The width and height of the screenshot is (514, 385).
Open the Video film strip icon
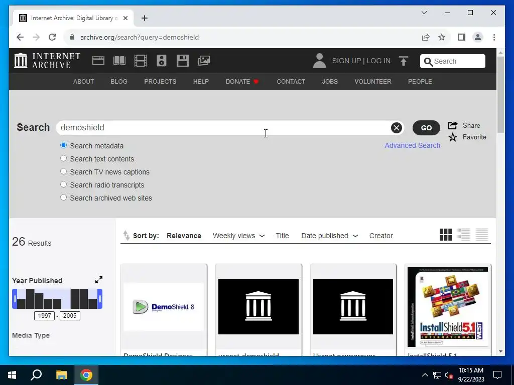click(141, 61)
